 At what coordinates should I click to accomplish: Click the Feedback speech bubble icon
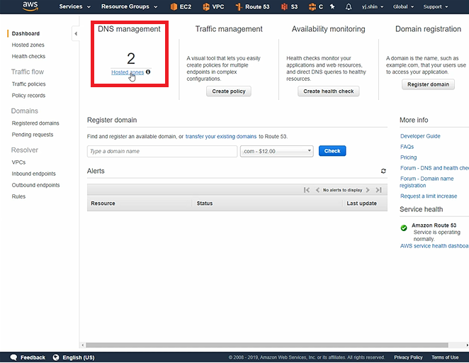click(13, 357)
